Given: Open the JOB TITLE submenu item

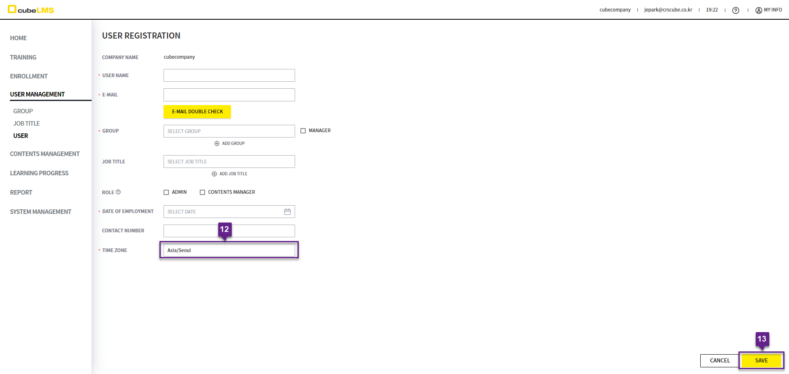Looking at the screenshot, I should 26,124.
